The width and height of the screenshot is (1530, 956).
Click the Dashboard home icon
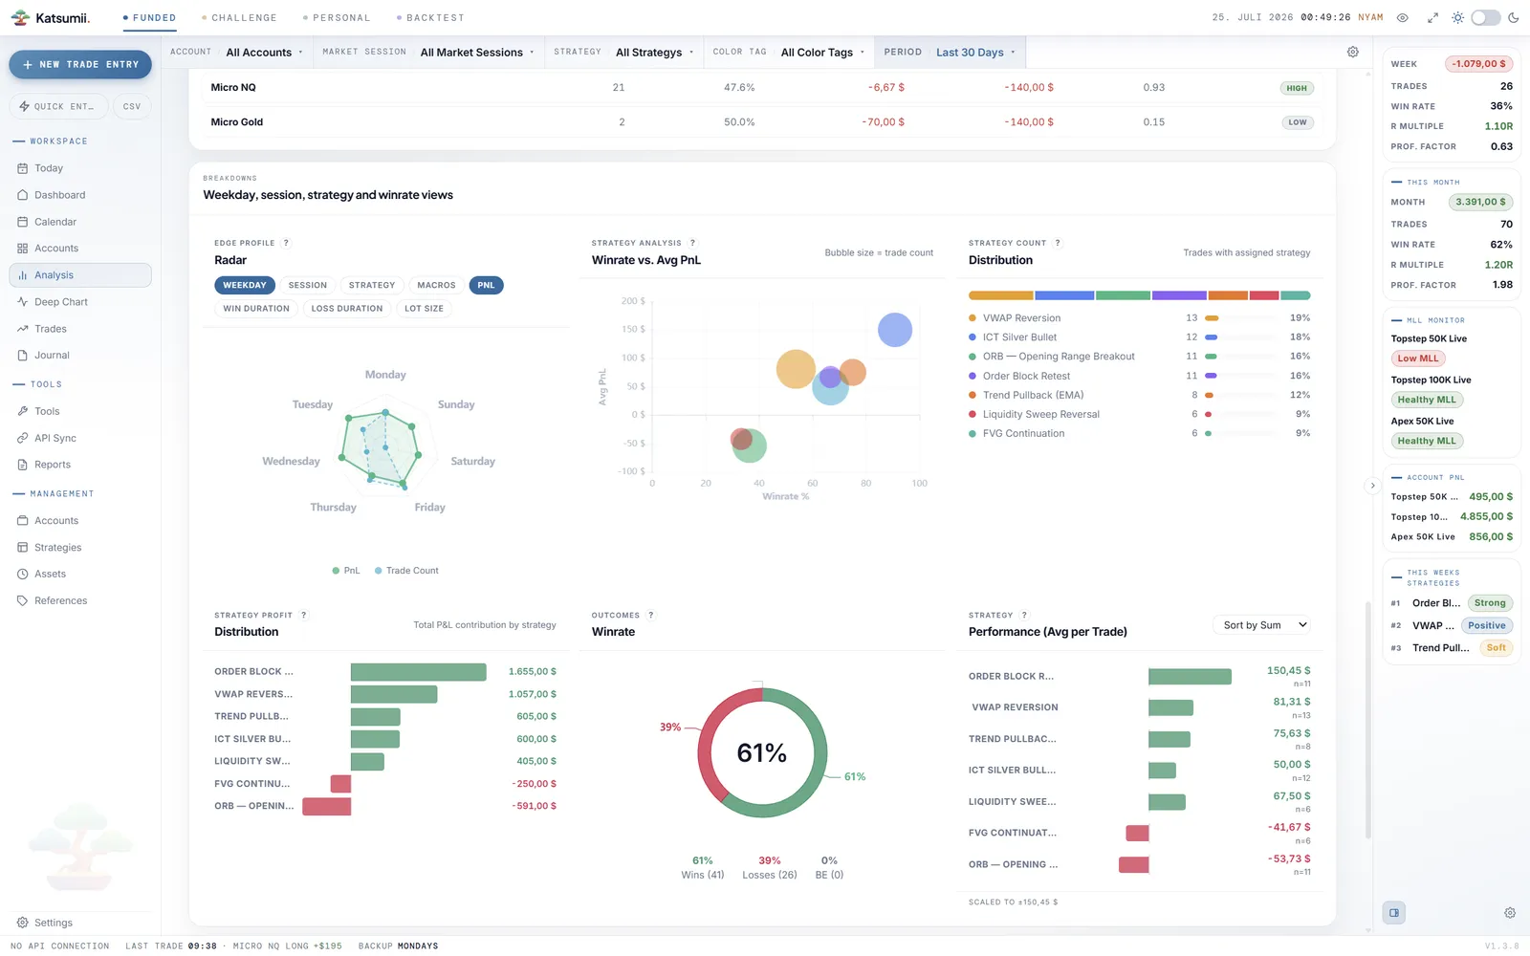(x=22, y=195)
